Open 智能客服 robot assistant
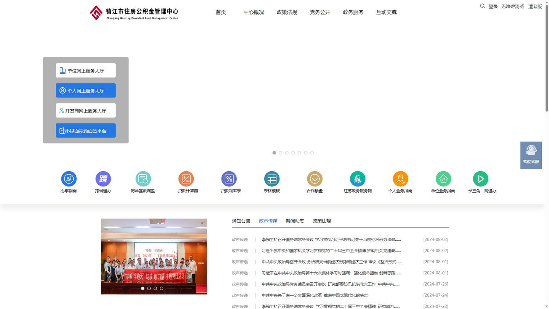The image size is (549, 309). click(531, 155)
